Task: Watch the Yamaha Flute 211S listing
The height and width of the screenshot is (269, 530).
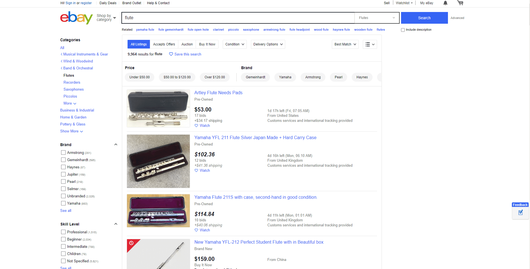Action: coord(202,230)
